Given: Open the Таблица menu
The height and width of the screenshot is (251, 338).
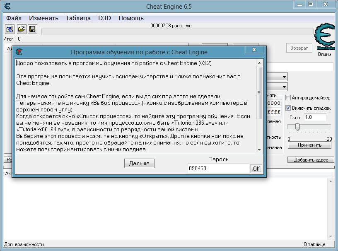Looking at the screenshot, I should click(x=78, y=18).
